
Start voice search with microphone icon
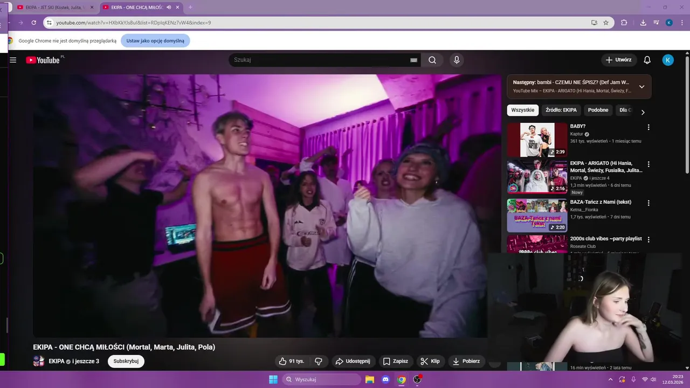(x=457, y=60)
